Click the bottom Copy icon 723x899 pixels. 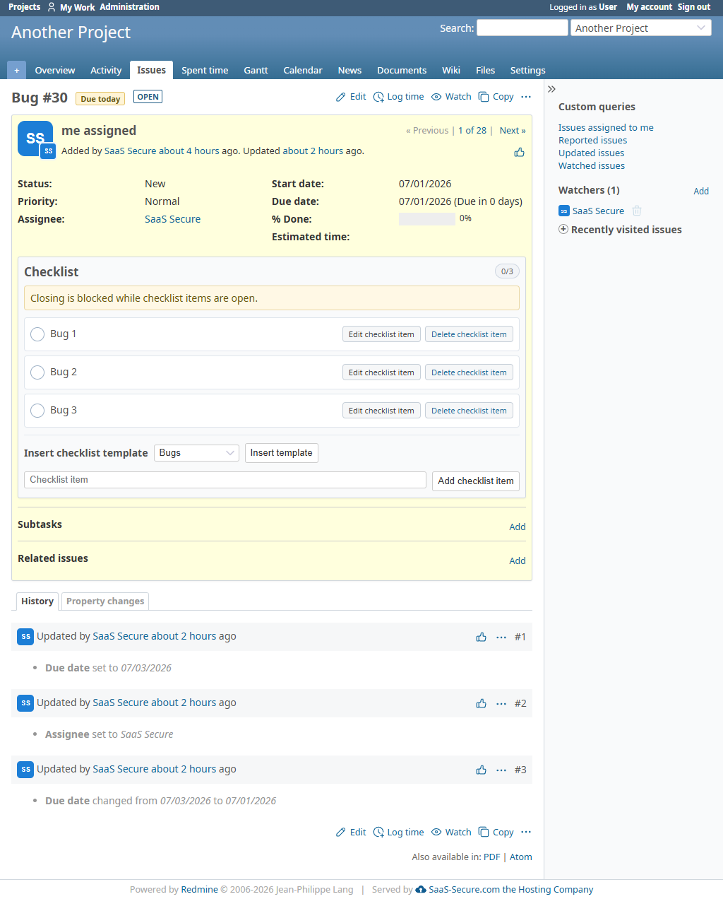(x=484, y=832)
